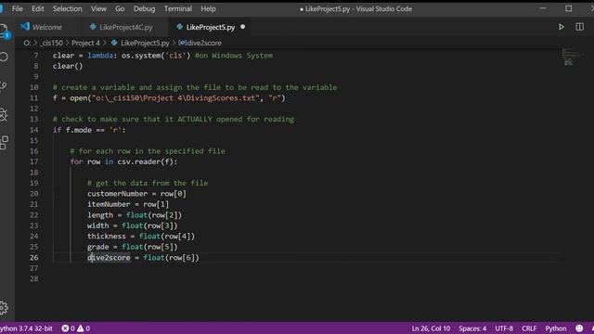
Task: Click the O: drive breadcrumb
Action: pos(27,43)
